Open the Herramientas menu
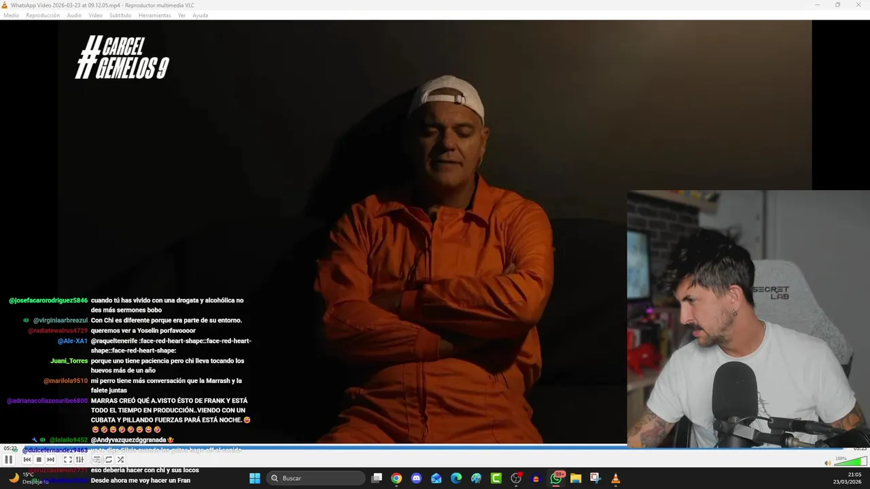 click(x=154, y=15)
